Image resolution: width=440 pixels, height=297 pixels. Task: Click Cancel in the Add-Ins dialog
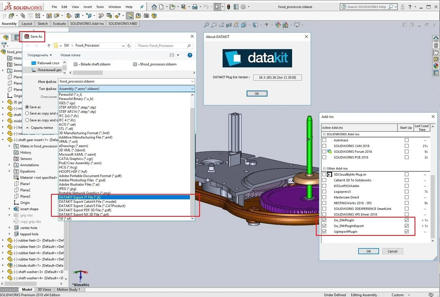pos(392,251)
